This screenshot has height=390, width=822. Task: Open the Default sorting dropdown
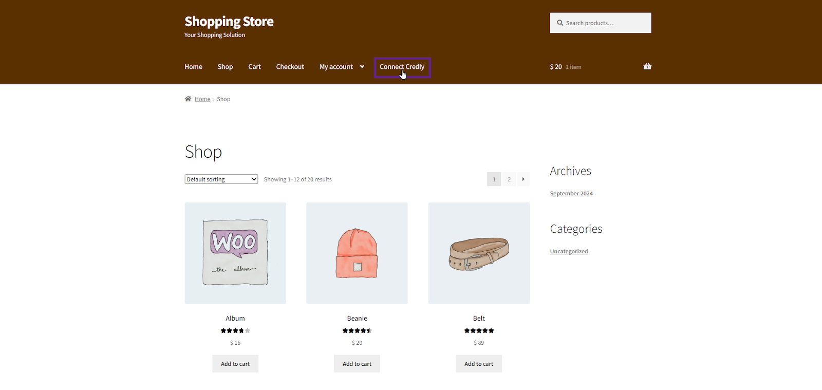[221, 179]
